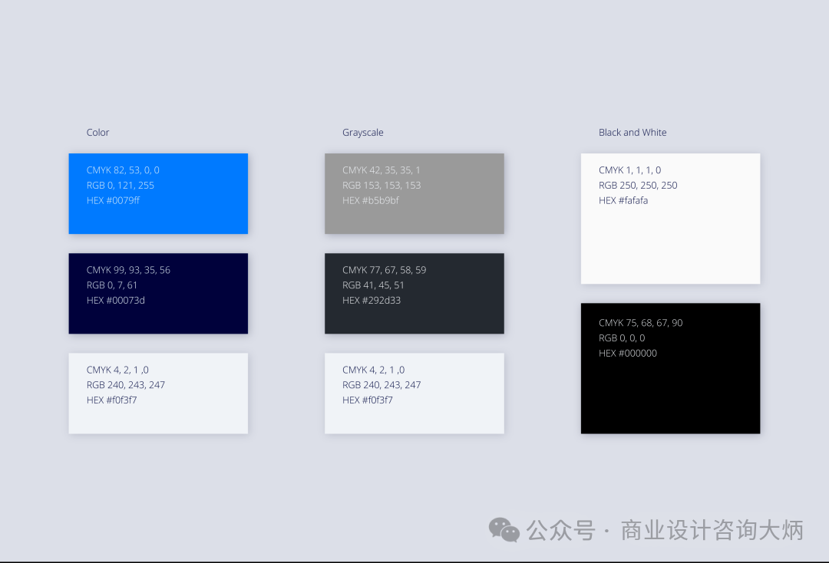The image size is (829, 563).
Task: Choose the black #000000 swatch
Action: [670, 368]
